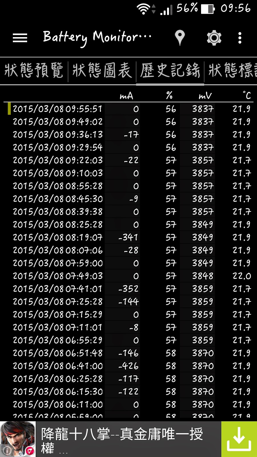Screen dimensions: 257x457
Task: Tap the mV column header
Action: pos(205,96)
